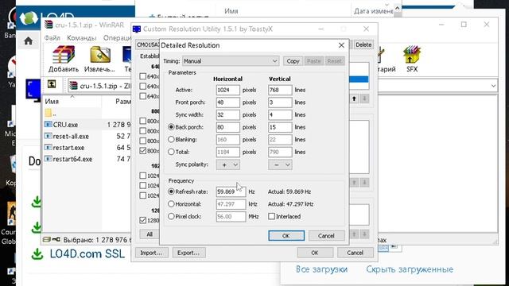Click the parent folder '..' entry
Viewport: 509px width, 286px height.
[x=50, y=113]
